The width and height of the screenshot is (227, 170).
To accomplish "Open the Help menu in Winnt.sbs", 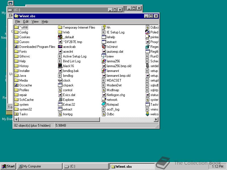I will click(45, 22).
